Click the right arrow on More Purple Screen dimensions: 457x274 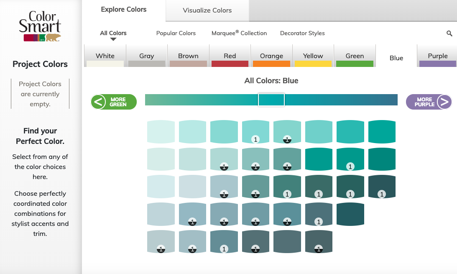444,102
